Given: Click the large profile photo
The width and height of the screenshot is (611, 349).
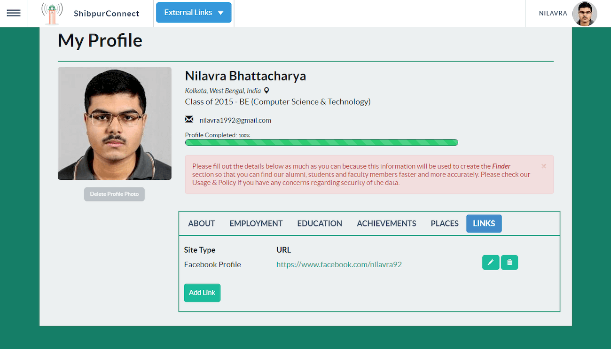Looking at the screenshot, I should click(115, 123).
